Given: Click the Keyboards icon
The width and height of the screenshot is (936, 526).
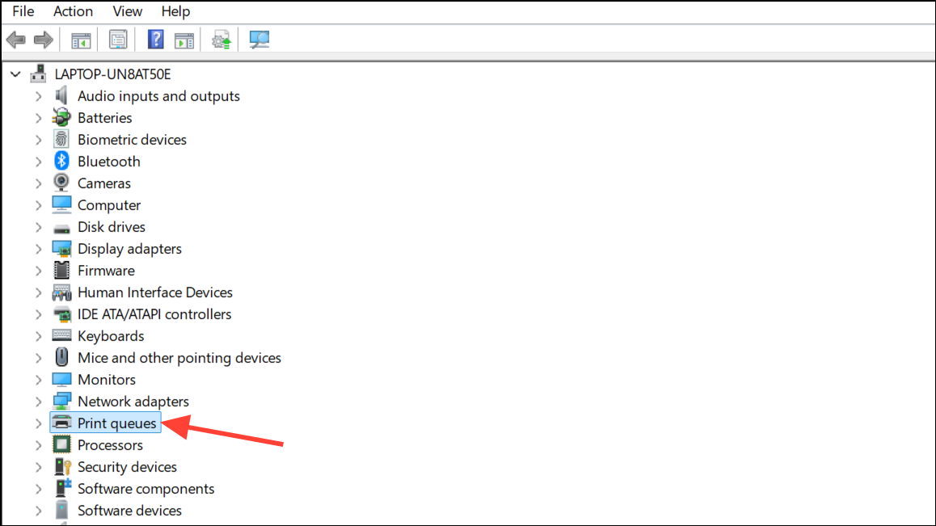Looking at the screenshot, I should coord(61,335).
